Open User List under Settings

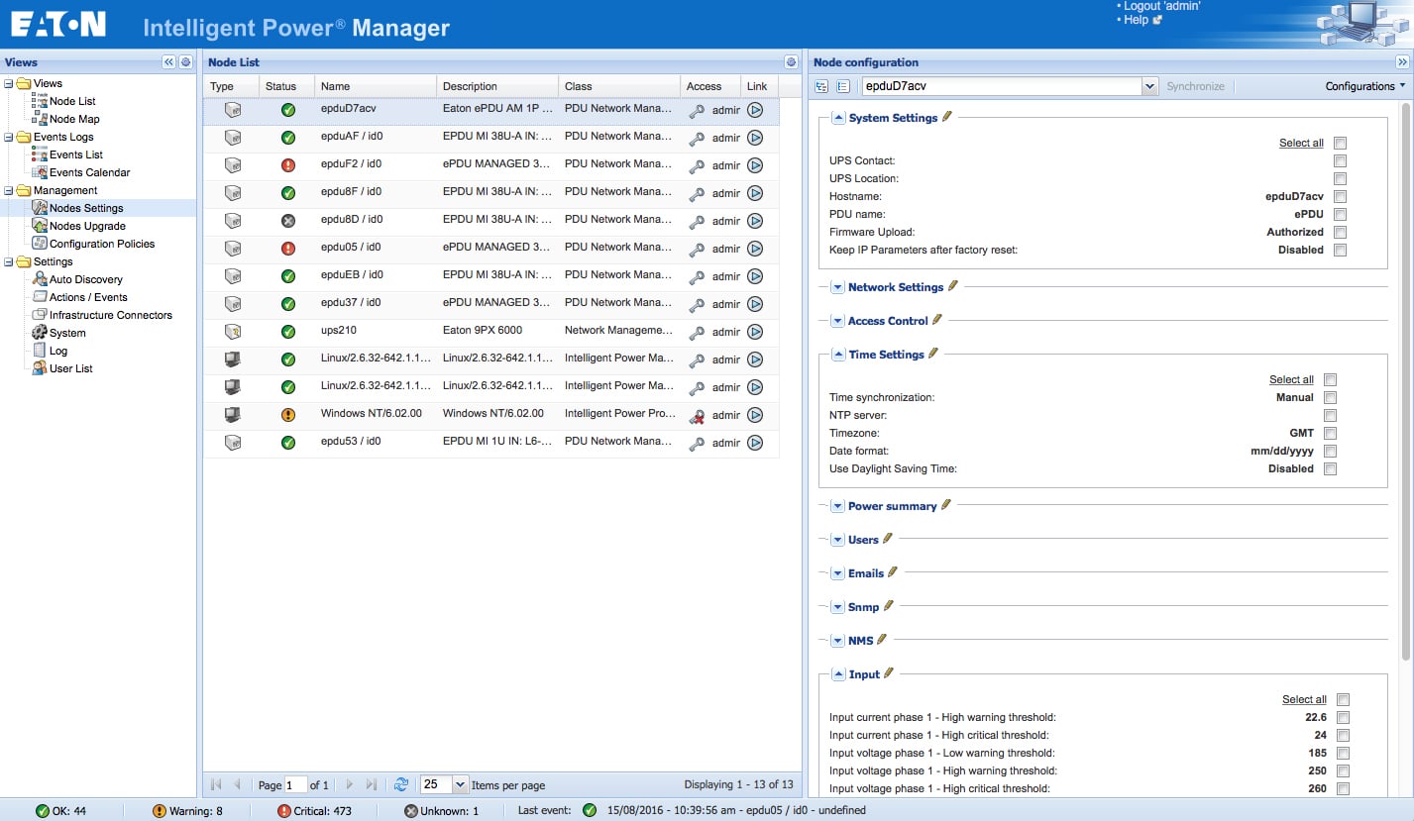(71, 368)
